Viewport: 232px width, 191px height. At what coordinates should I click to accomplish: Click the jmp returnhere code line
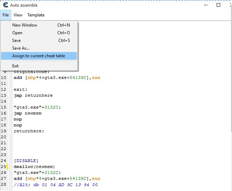[33, 95]
